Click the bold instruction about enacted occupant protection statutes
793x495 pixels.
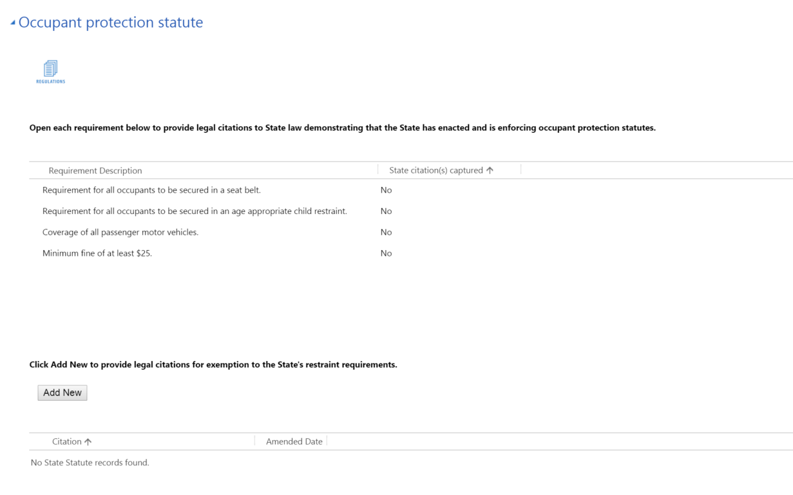(342, 128)
